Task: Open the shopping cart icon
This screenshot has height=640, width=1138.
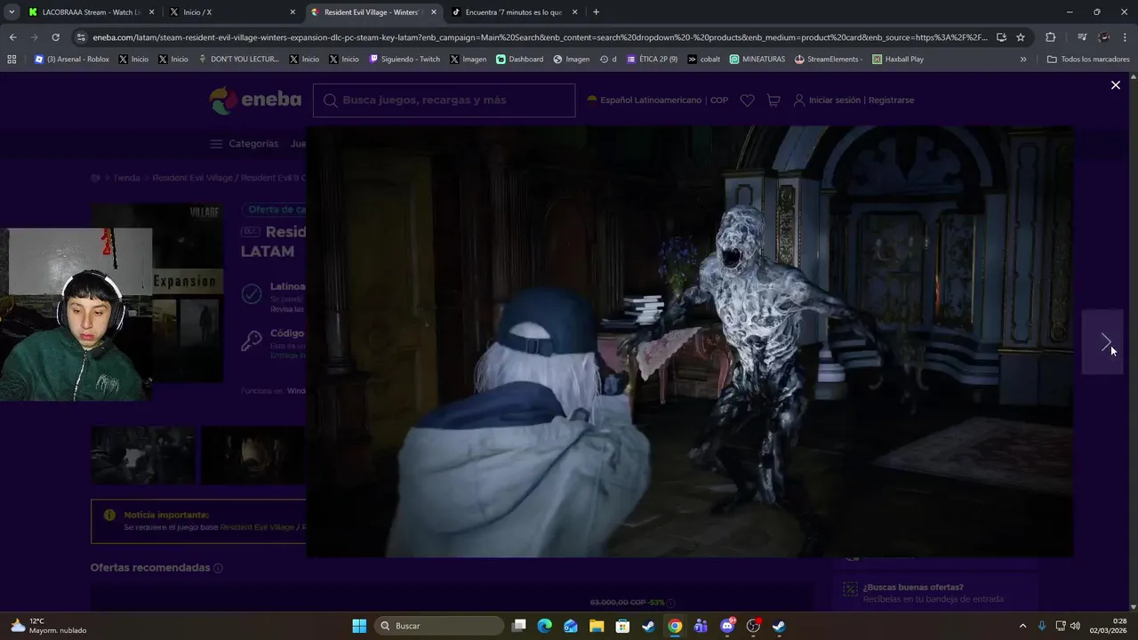Action: click(x=773, y=100)
